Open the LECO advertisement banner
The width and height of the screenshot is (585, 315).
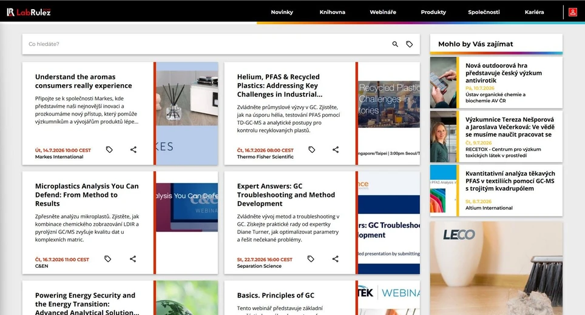tap(496, 268)
